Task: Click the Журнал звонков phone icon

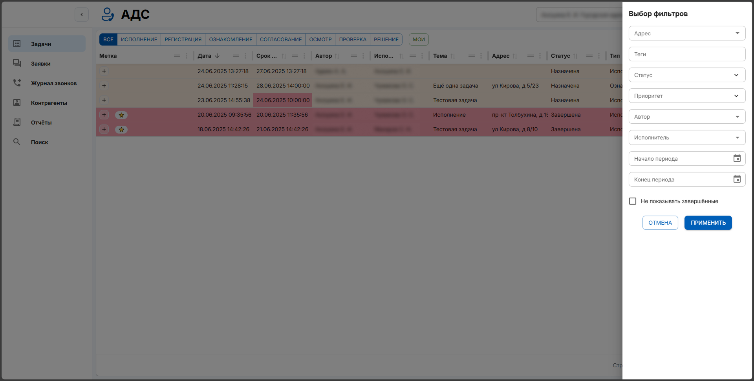Action: [17, 83]
